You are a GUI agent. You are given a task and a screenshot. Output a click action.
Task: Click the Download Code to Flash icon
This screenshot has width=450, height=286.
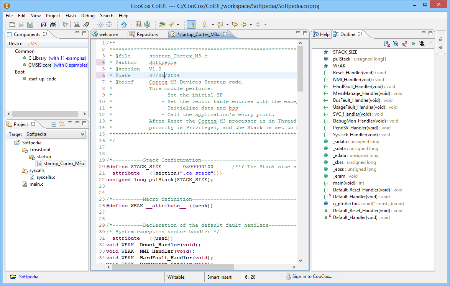(x=77, y=25)
